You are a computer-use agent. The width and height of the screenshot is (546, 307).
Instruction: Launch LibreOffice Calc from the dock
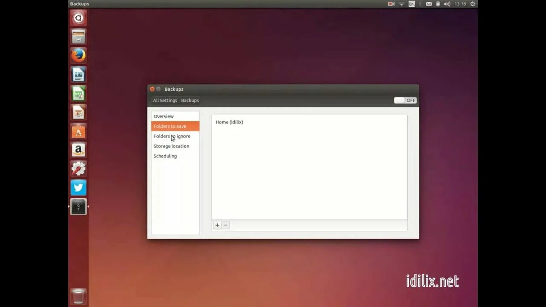78,93
